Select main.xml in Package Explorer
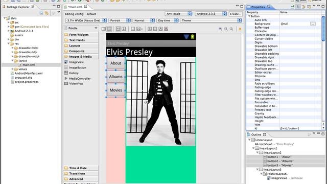 [x=29, y=65]
